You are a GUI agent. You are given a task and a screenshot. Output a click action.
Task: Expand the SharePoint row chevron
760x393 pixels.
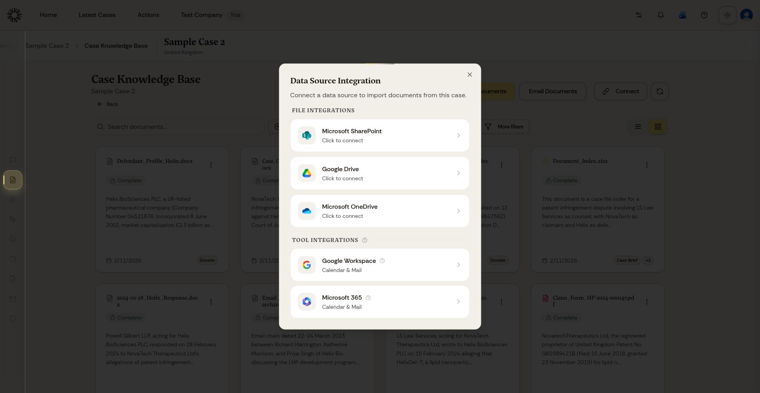coord(458,136)
